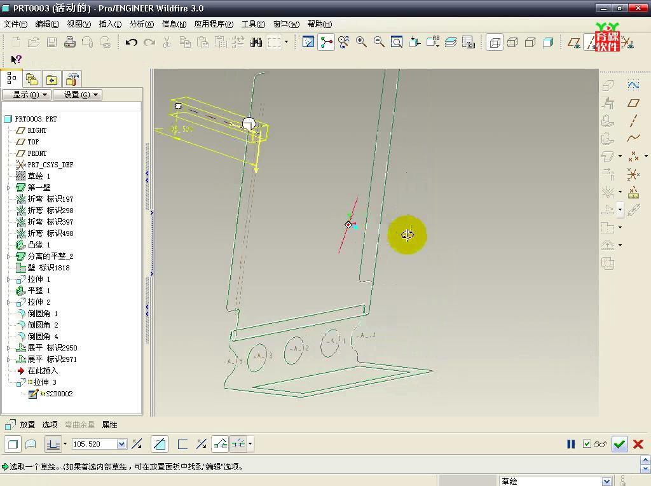Open the depth option dropdown arrow
Image resolution: width=651 pixels, height=486 pixels.
65,444
